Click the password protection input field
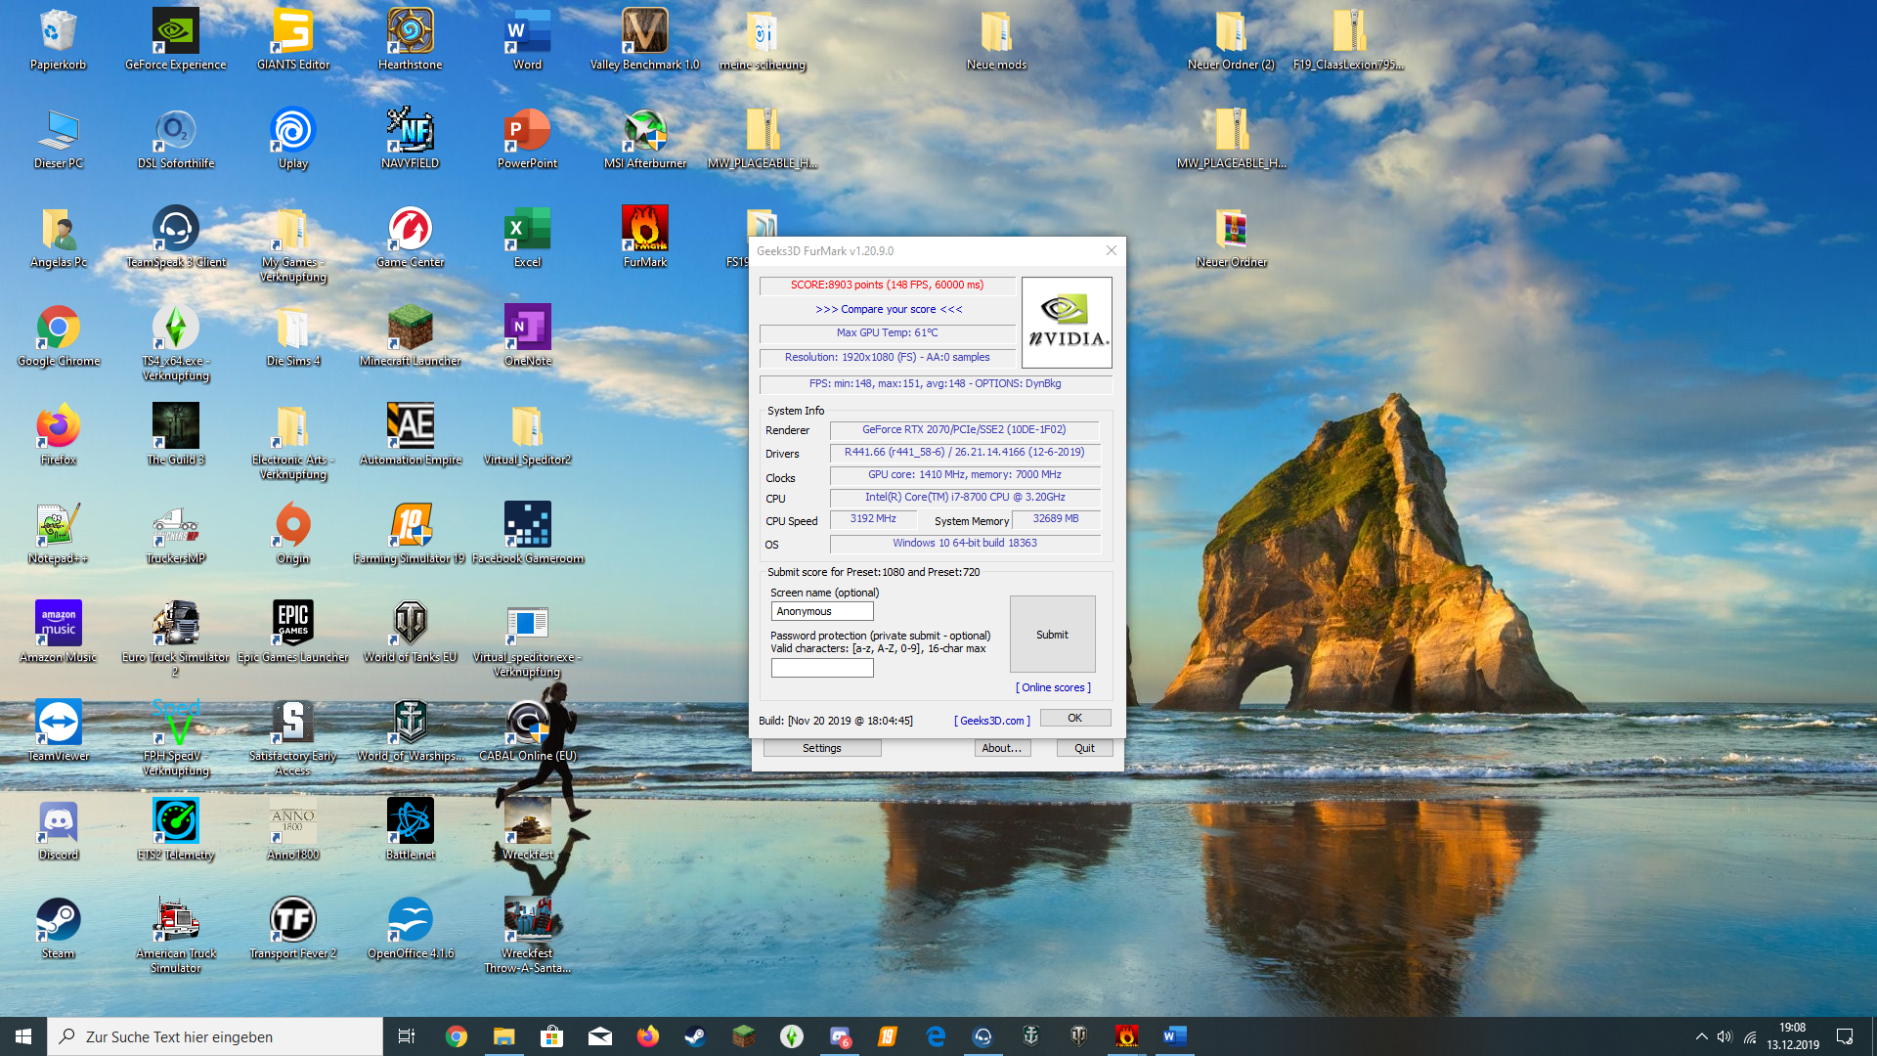 (822, 668)
